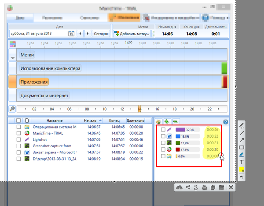
Task: Check the 6,8% summary row checkbox
Action: [x=163, y=156]
